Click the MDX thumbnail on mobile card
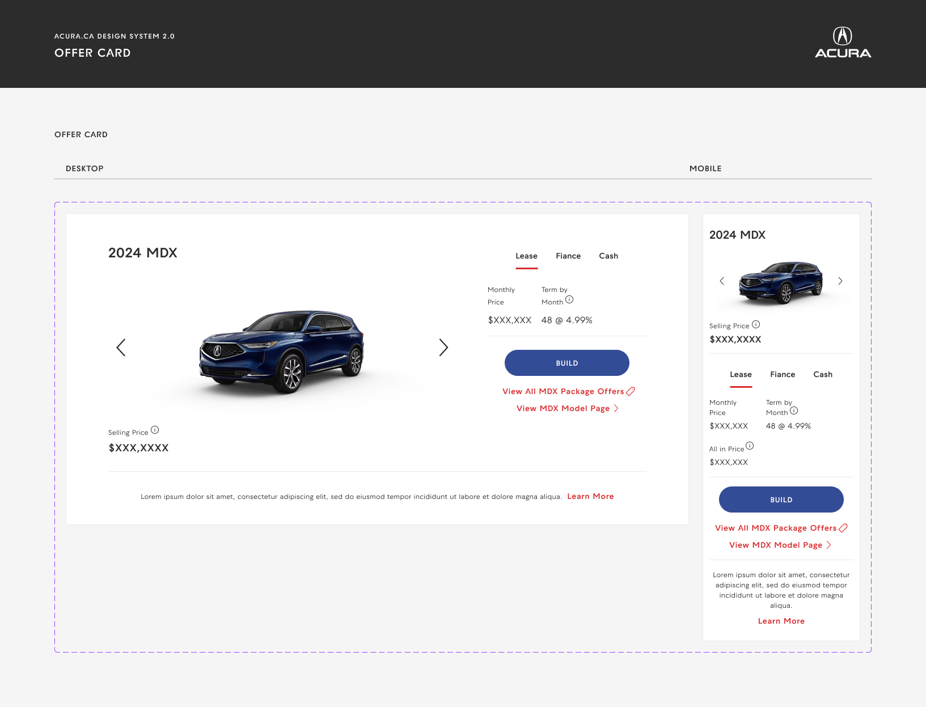Viewport: 926px width, 707px height. (x=781, y=282)
